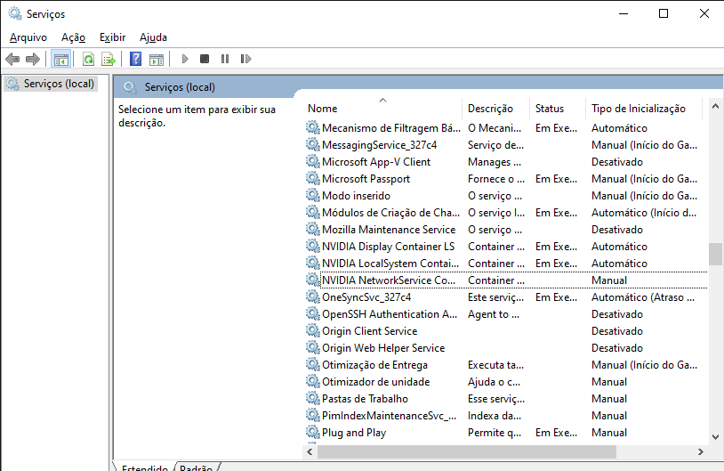Click the horizontal scrollbar thumb
The width and height of the screenshot is (724, 471).
467,451
